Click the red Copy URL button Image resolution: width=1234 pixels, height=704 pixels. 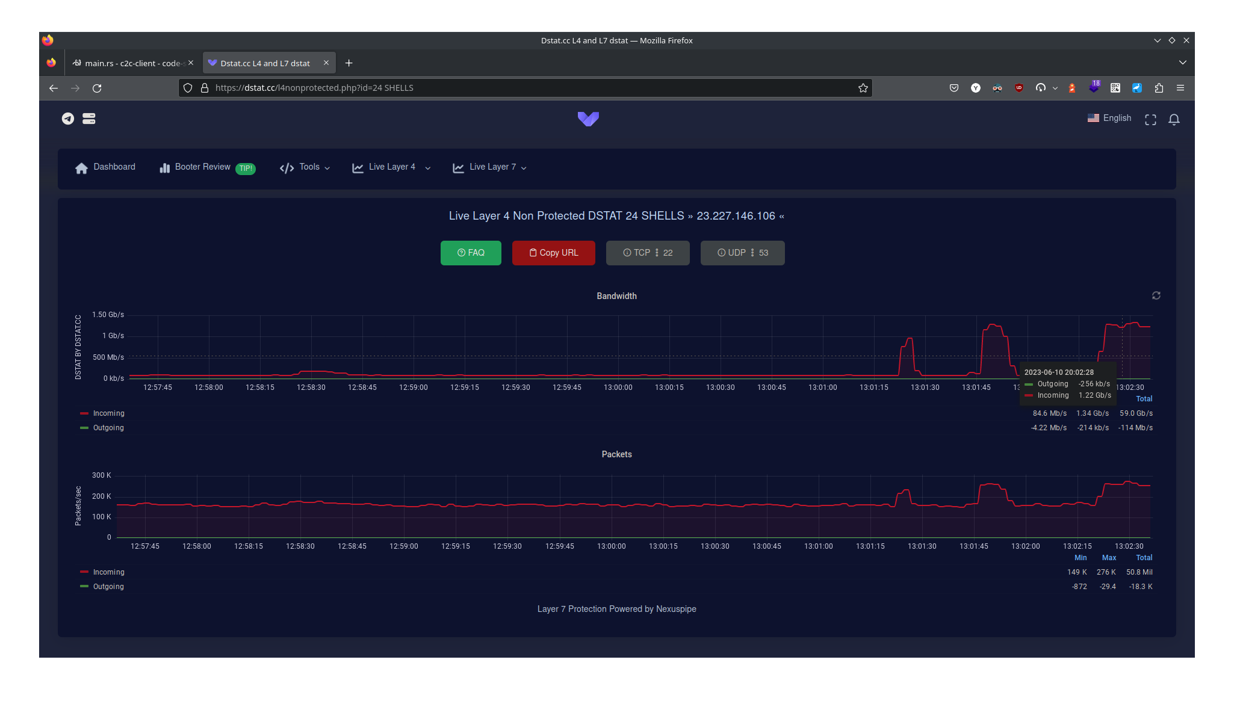coord(553,253)
